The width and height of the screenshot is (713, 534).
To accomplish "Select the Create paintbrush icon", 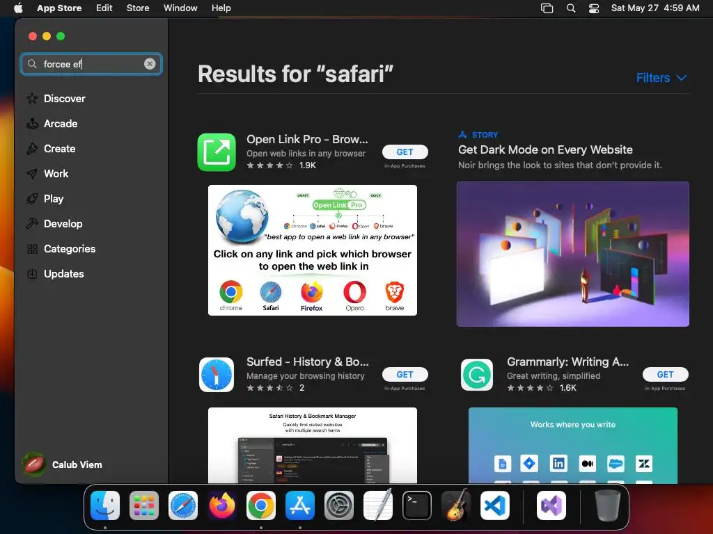I will pyautogui.click(x=32, y=149).
